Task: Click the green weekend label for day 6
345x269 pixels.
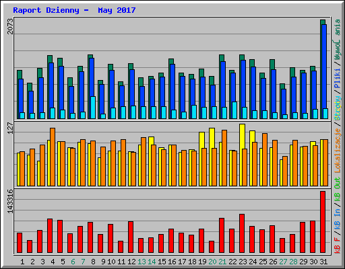Action: click(x=73, y=262)
